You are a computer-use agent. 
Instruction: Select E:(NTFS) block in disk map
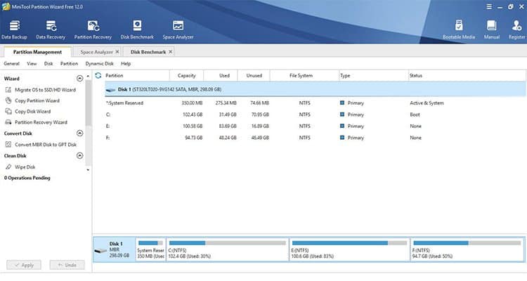[349, 250]
